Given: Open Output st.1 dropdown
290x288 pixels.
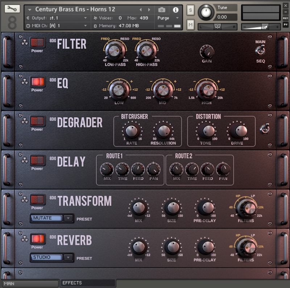Looking at the screenshot, I should [85, 18].
